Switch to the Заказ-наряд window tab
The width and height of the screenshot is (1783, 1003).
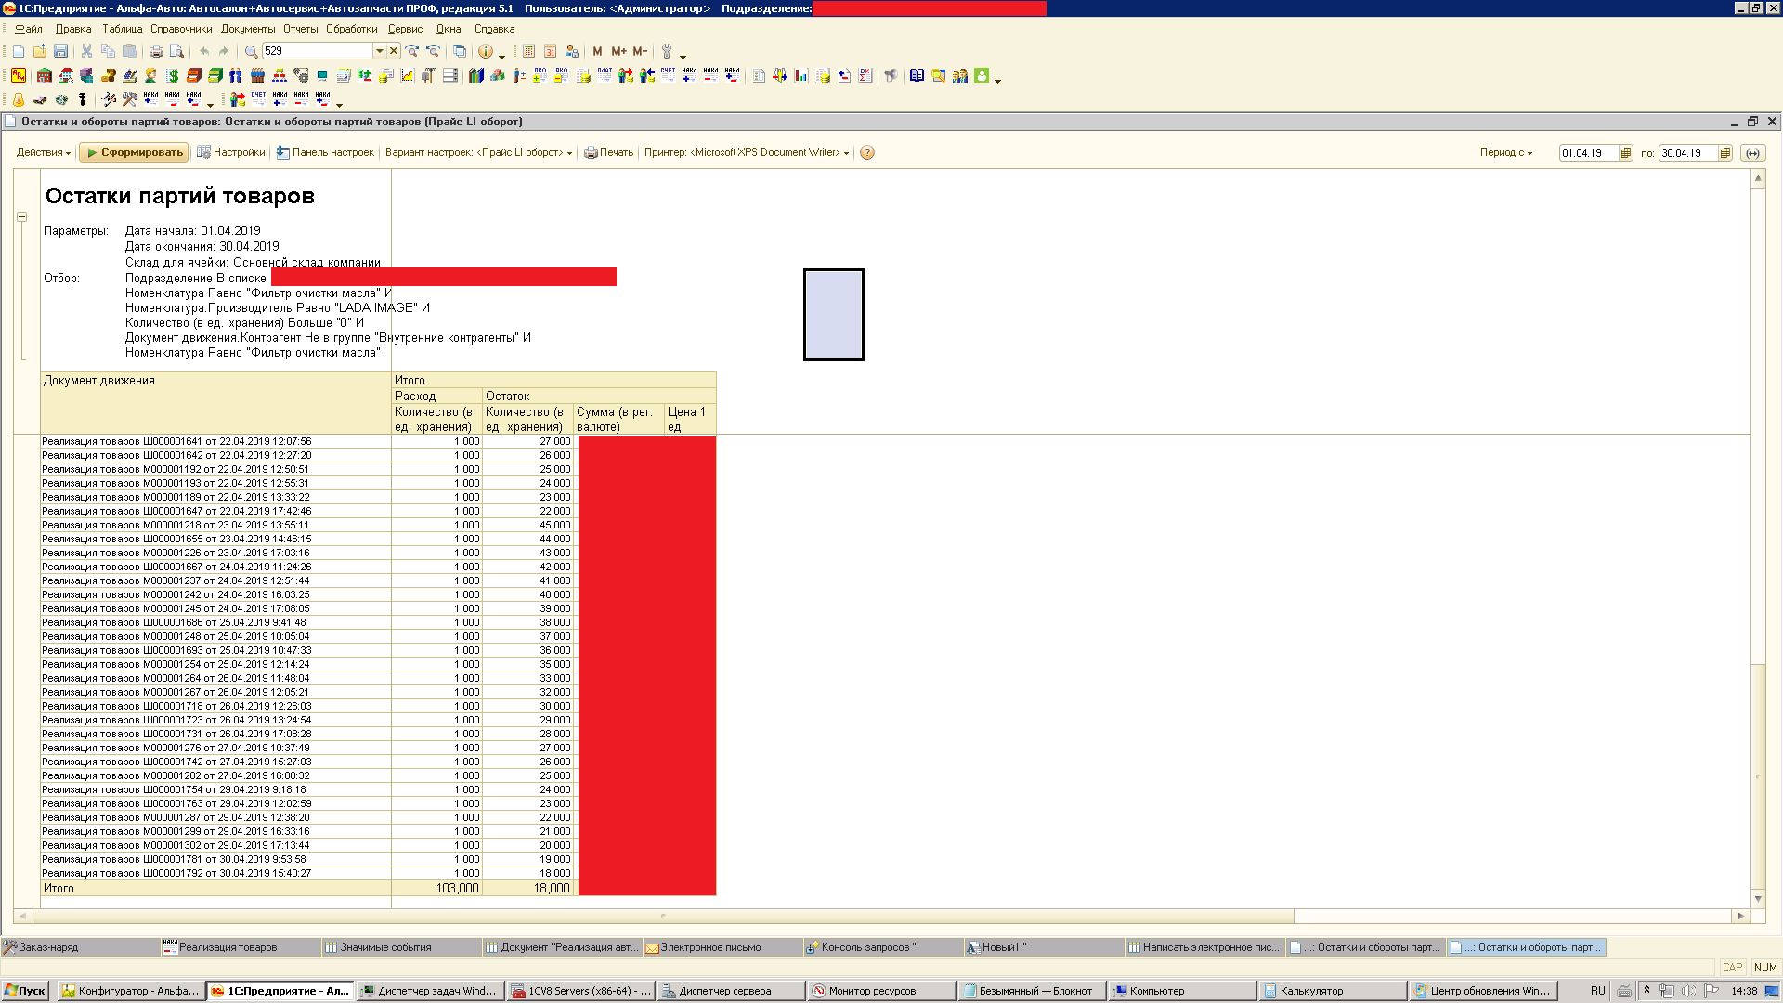(x=81, y=947)
